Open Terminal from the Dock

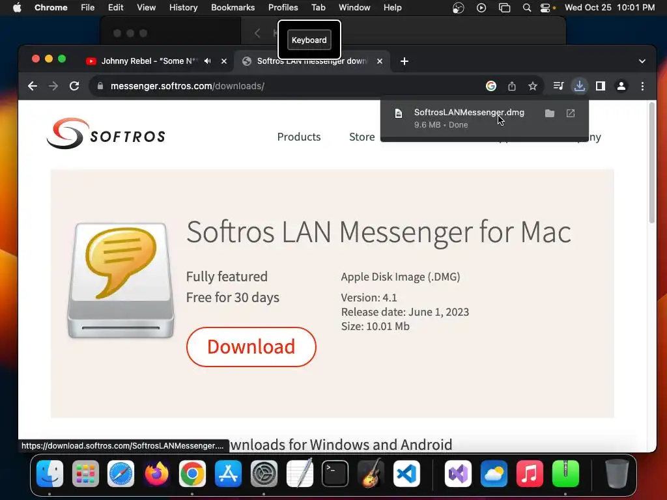pyautogui.click(x=335, y=474)
